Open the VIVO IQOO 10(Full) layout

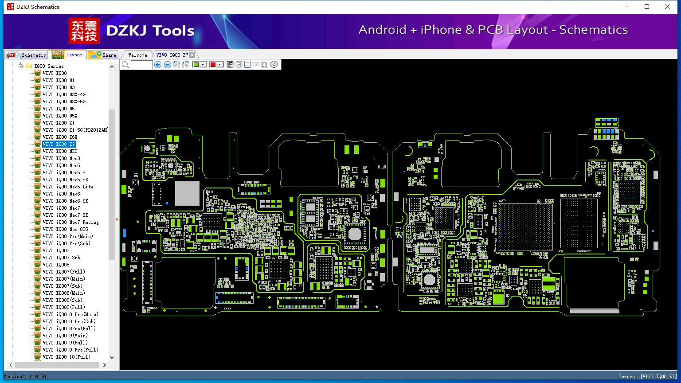point(67,357)
